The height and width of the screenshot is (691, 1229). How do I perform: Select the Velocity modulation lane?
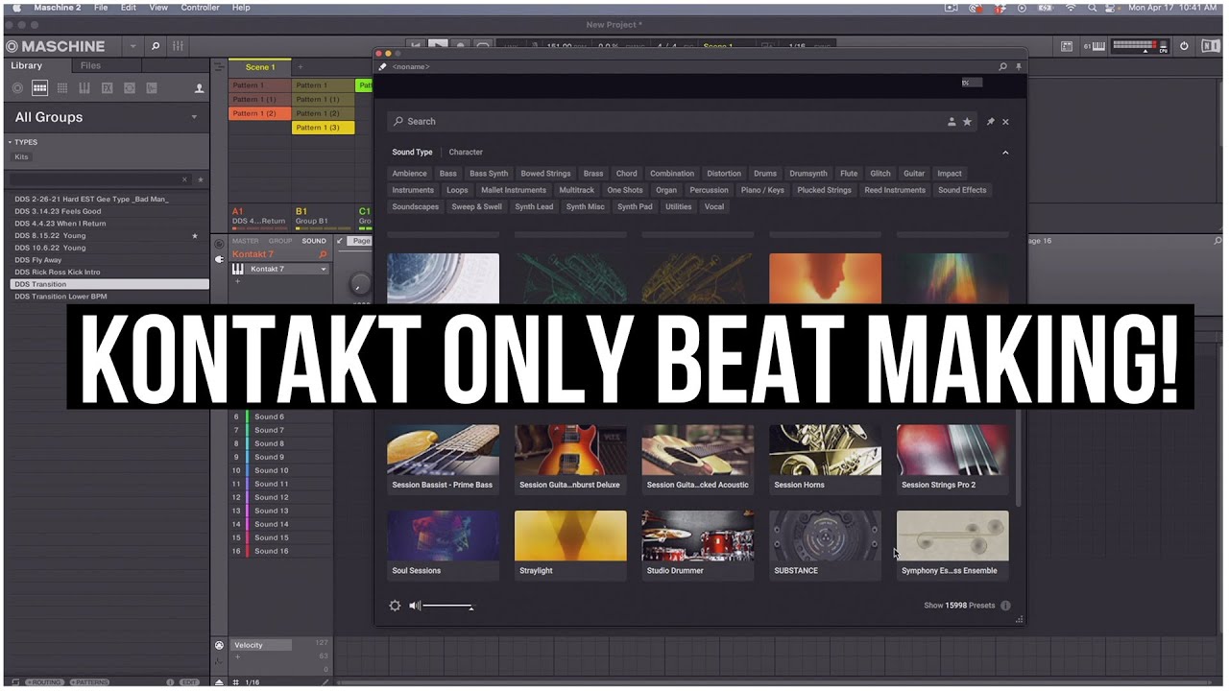(260, 645)
